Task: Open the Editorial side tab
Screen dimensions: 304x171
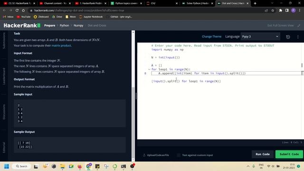Action: 4,147
